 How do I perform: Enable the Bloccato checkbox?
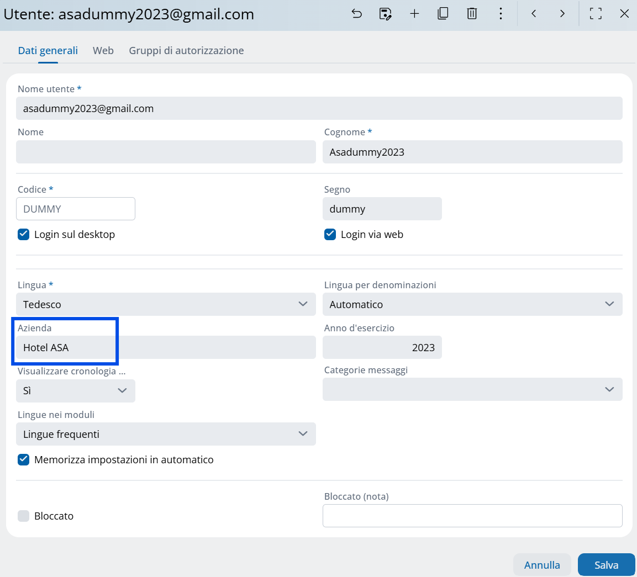(24, 516)
